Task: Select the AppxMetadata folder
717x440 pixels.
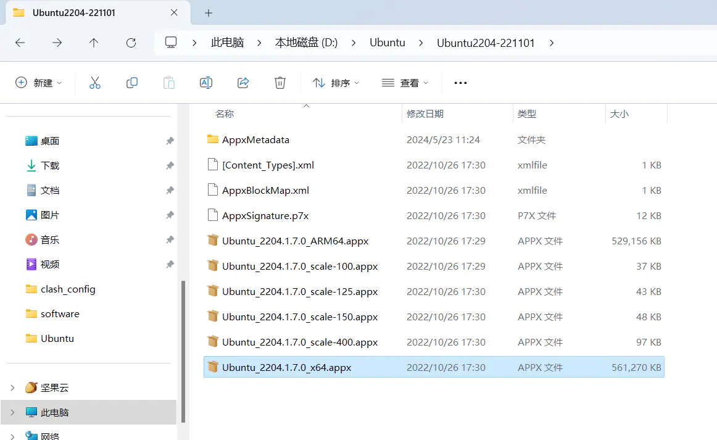Action: [x=434, y=140]
